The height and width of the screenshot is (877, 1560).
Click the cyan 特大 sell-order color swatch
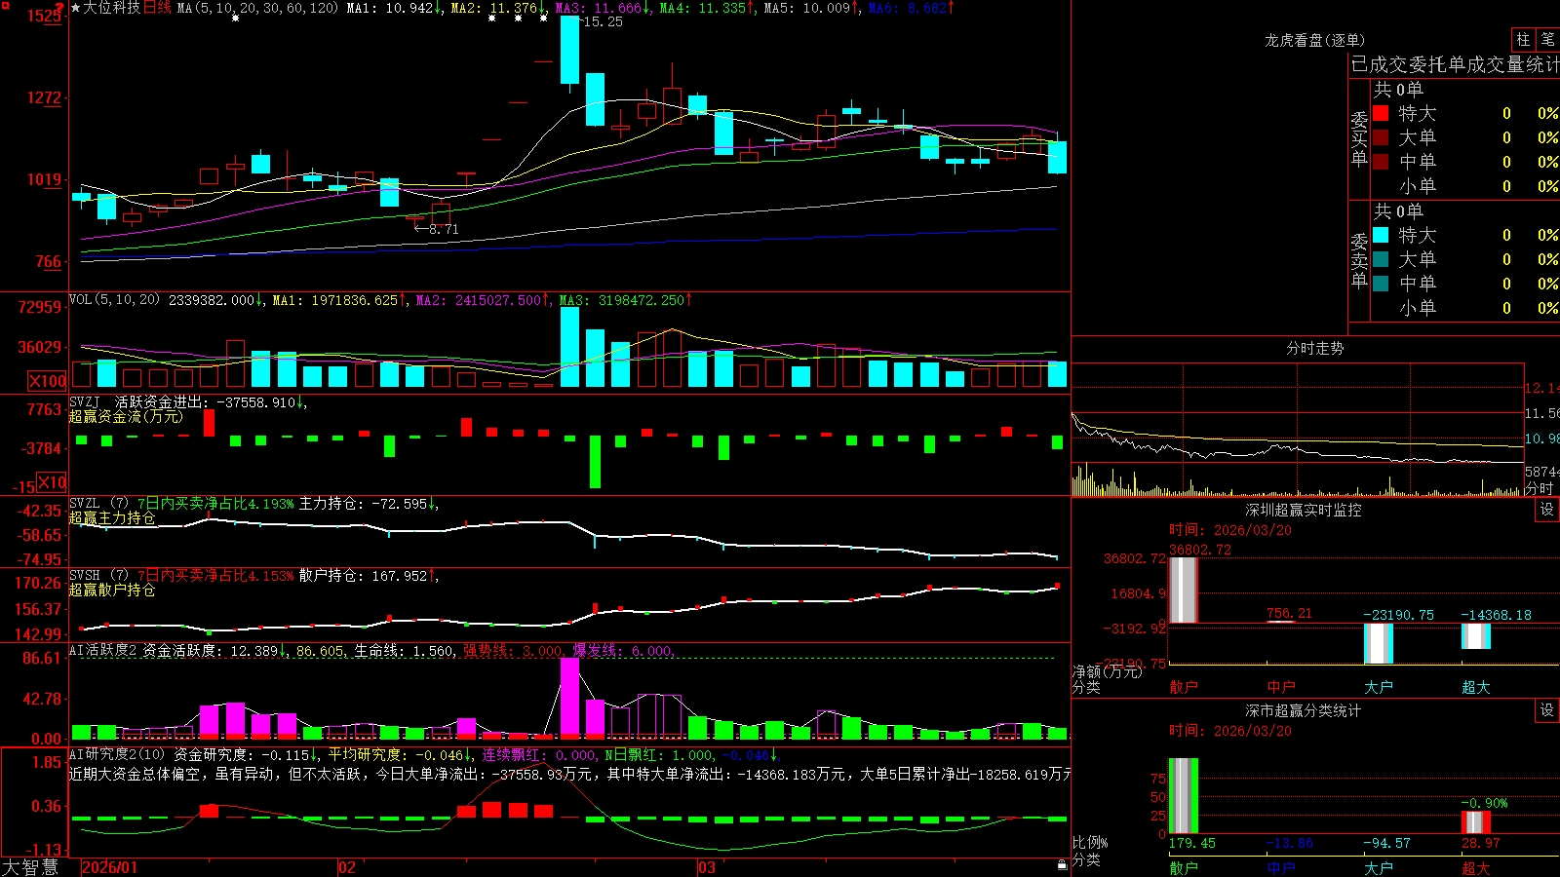(1381, 235)
